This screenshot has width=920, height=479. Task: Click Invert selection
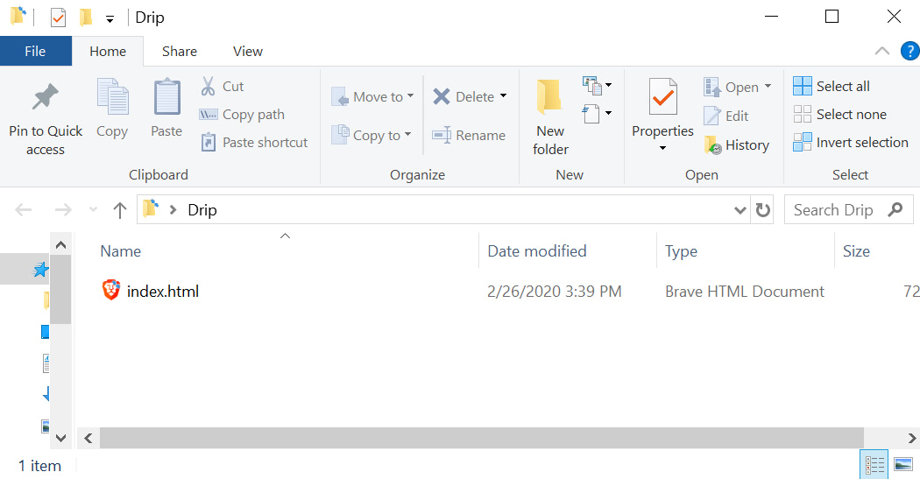pyautogui.click(x=850, y=143)
